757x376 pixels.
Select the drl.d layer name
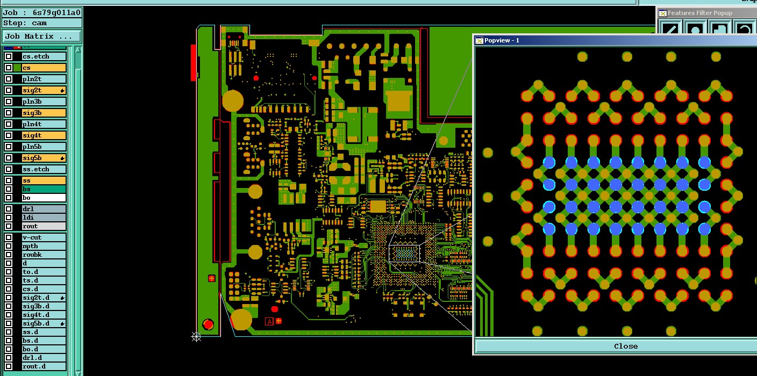(44, 358)
